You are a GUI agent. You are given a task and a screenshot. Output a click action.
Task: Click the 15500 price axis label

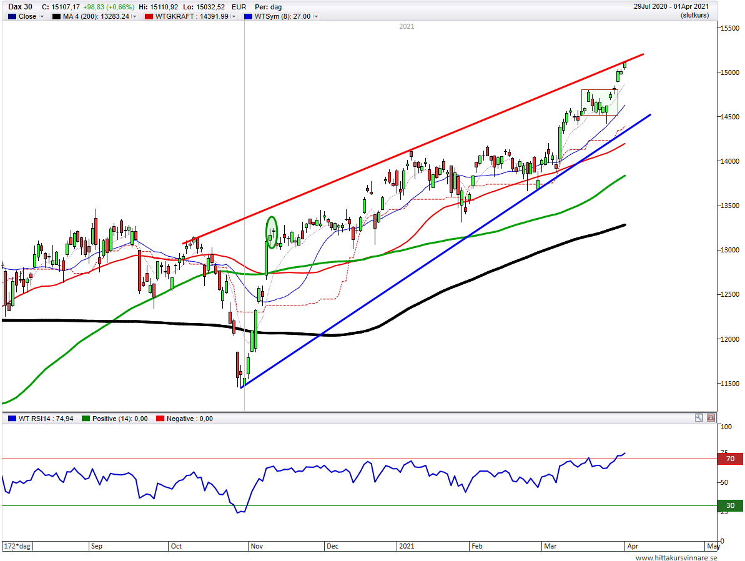tap(730, 29)
